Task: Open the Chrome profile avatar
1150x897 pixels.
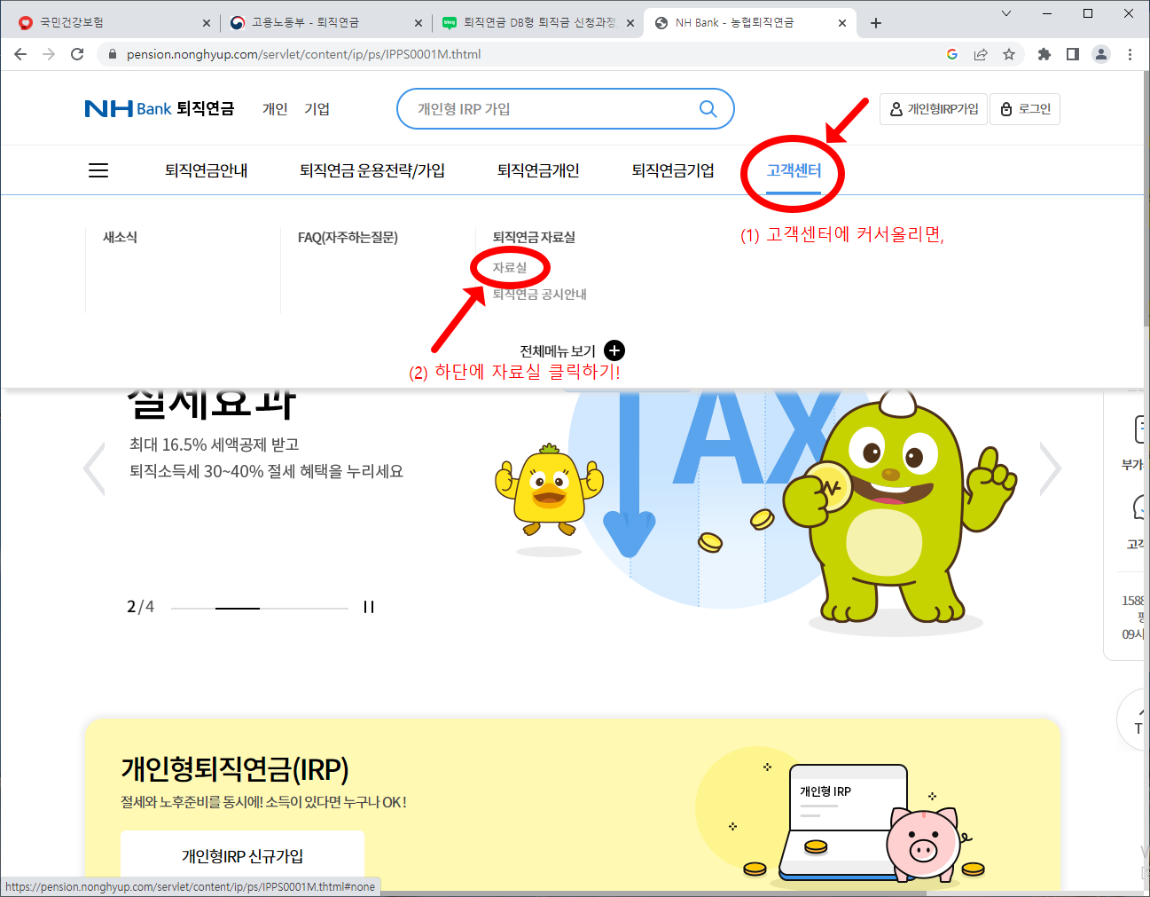Action: pyautogui.click(x=1101, y=54)
